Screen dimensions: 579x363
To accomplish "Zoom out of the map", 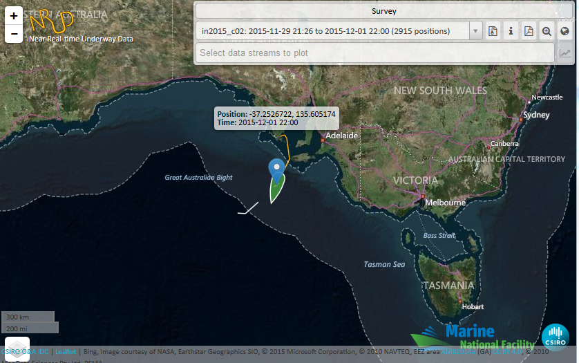I will [x=14, y=34].
